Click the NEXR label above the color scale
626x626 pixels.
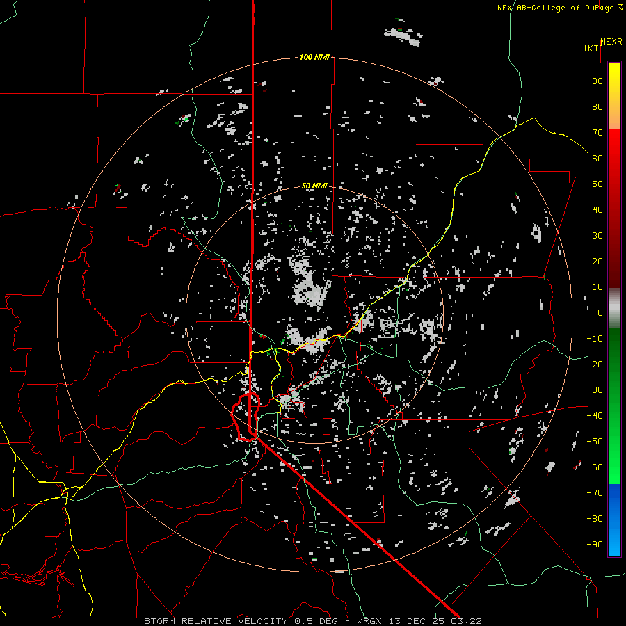611,42
